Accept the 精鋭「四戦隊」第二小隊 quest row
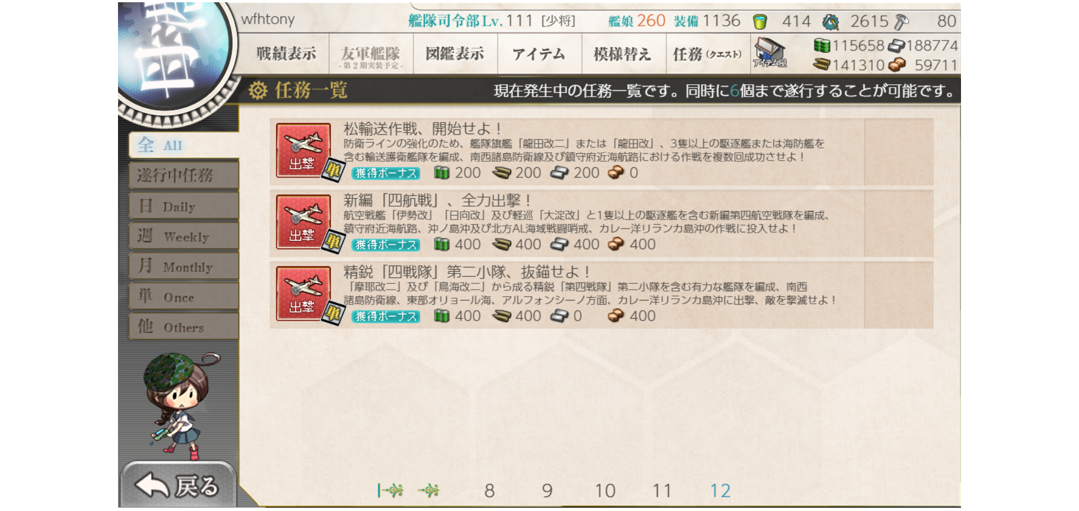 (601, 294)
